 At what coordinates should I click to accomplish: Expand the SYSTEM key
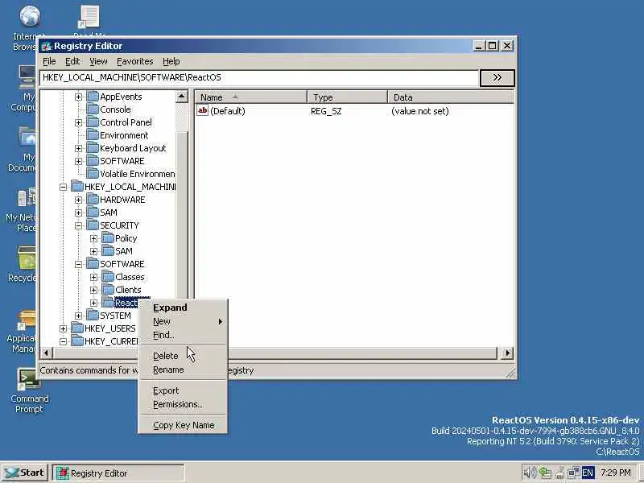coord(78,316)
